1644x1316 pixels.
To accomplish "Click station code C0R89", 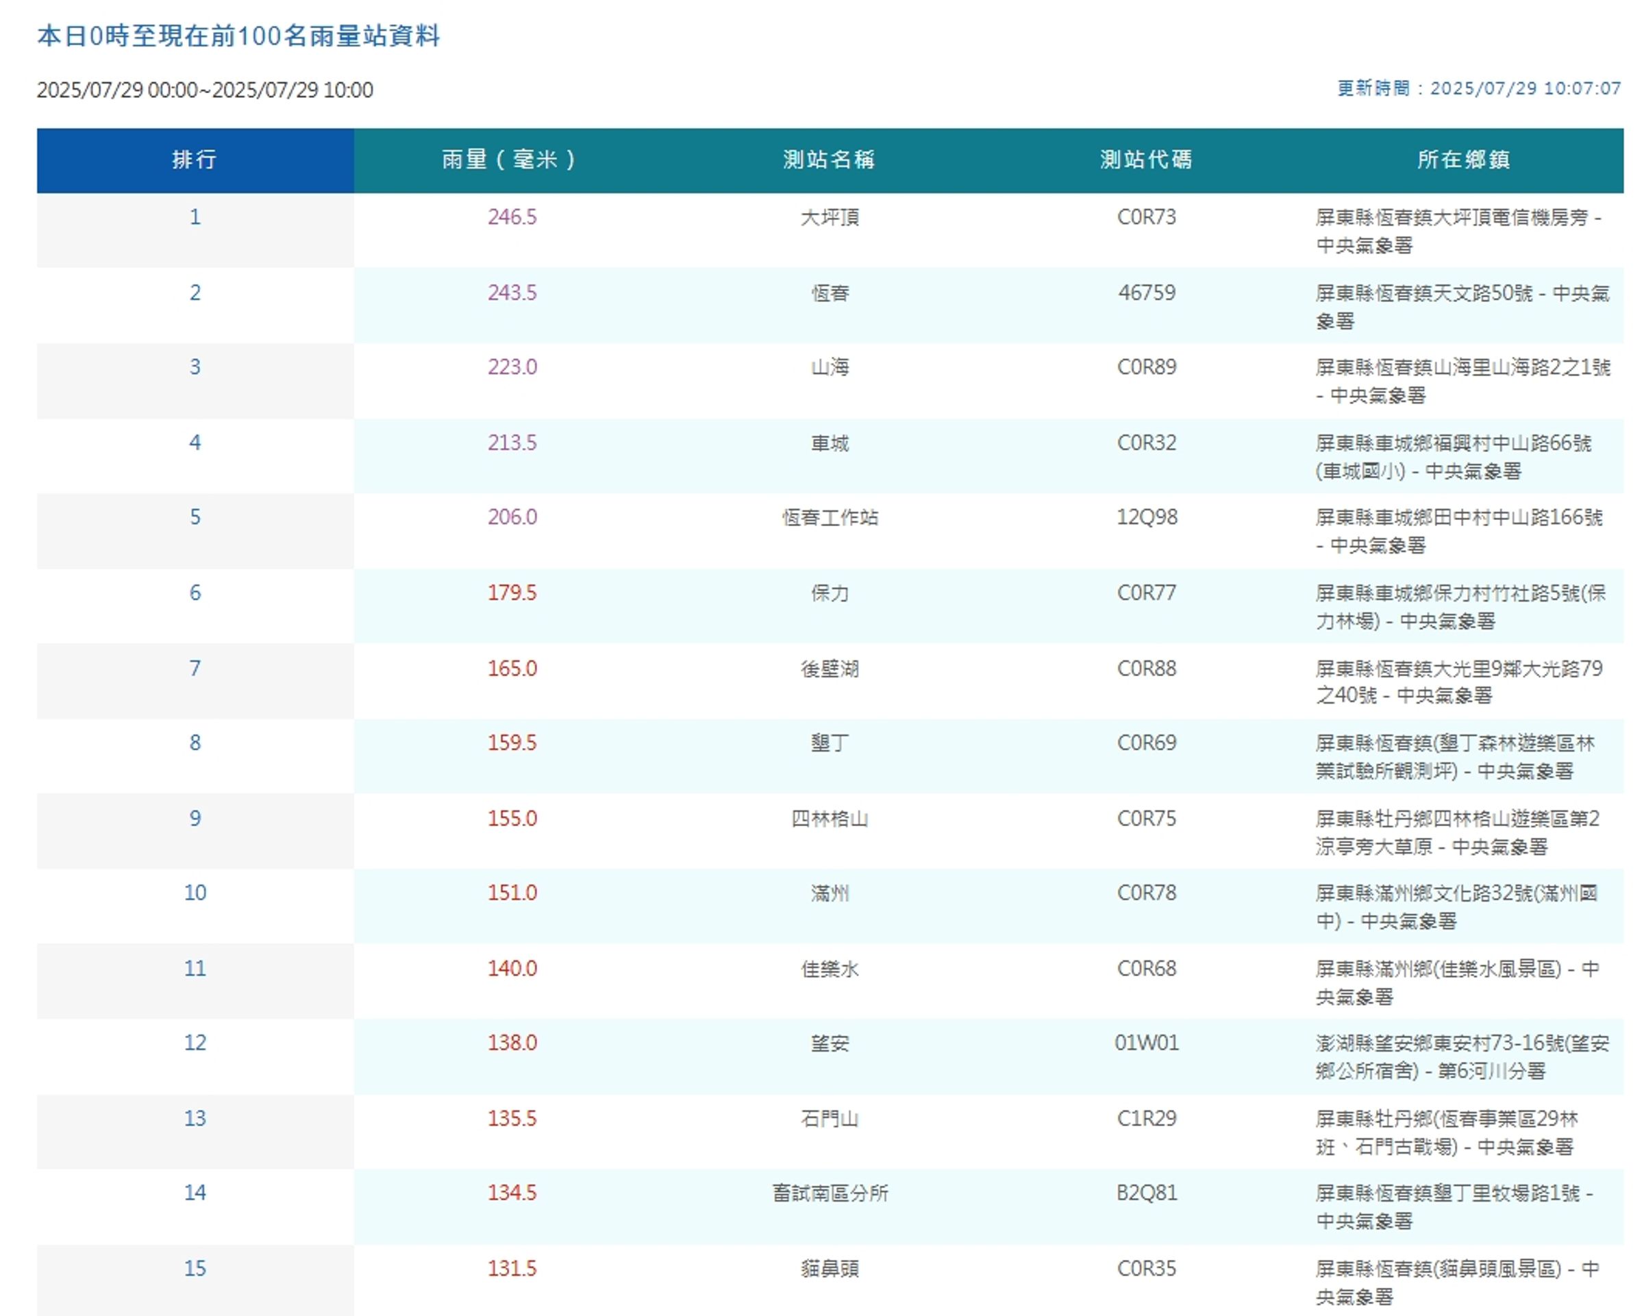I will 1146,367.
